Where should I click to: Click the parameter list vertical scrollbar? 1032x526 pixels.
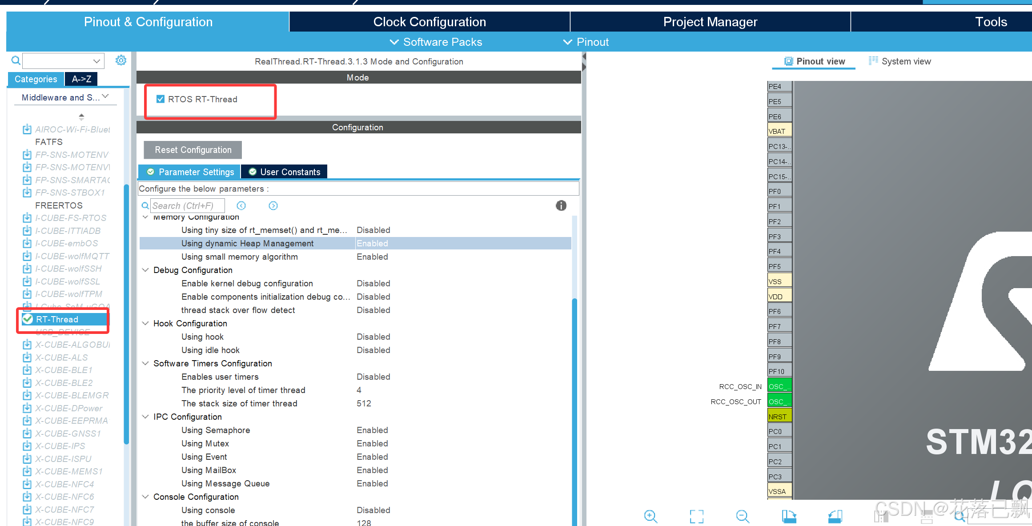point(574,400)
